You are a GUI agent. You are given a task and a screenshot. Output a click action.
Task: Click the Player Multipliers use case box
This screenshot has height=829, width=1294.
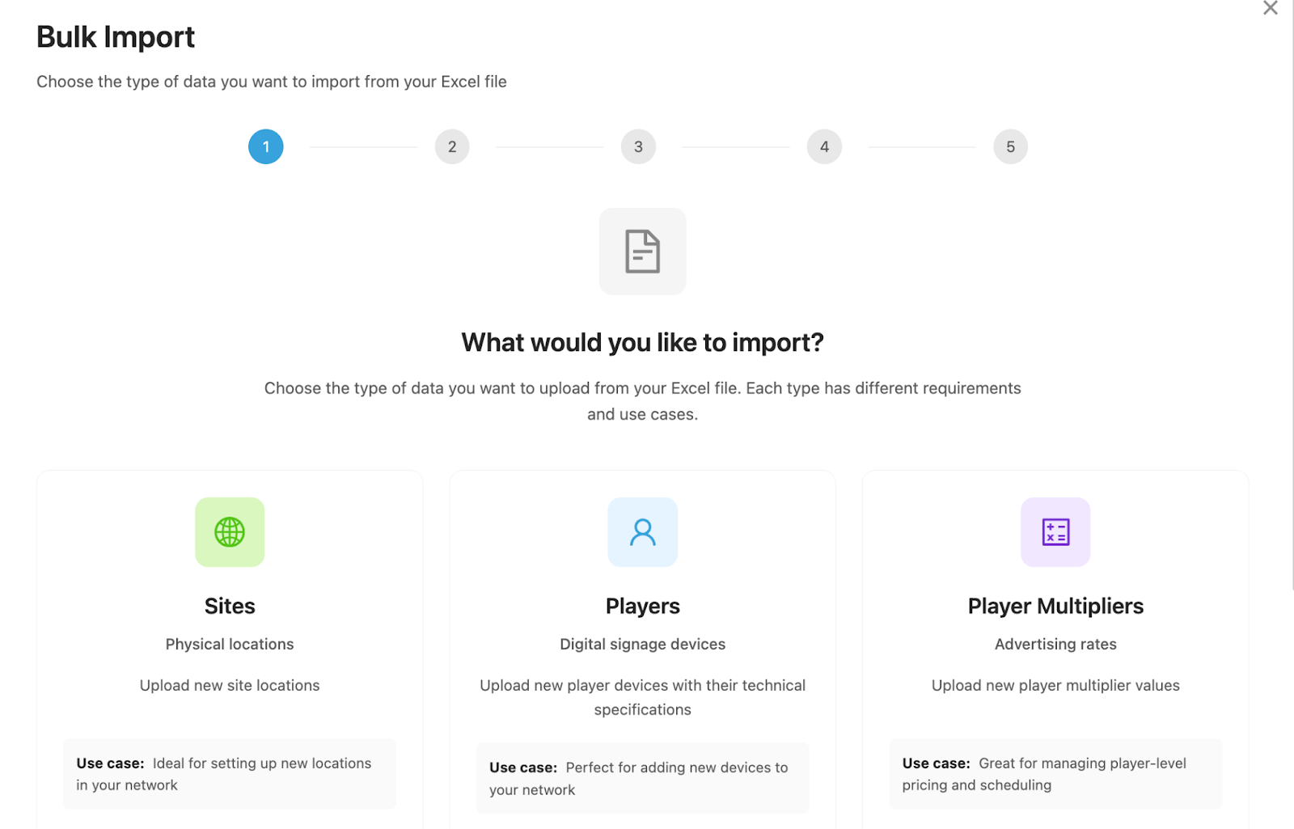[x=1055, y=774]
